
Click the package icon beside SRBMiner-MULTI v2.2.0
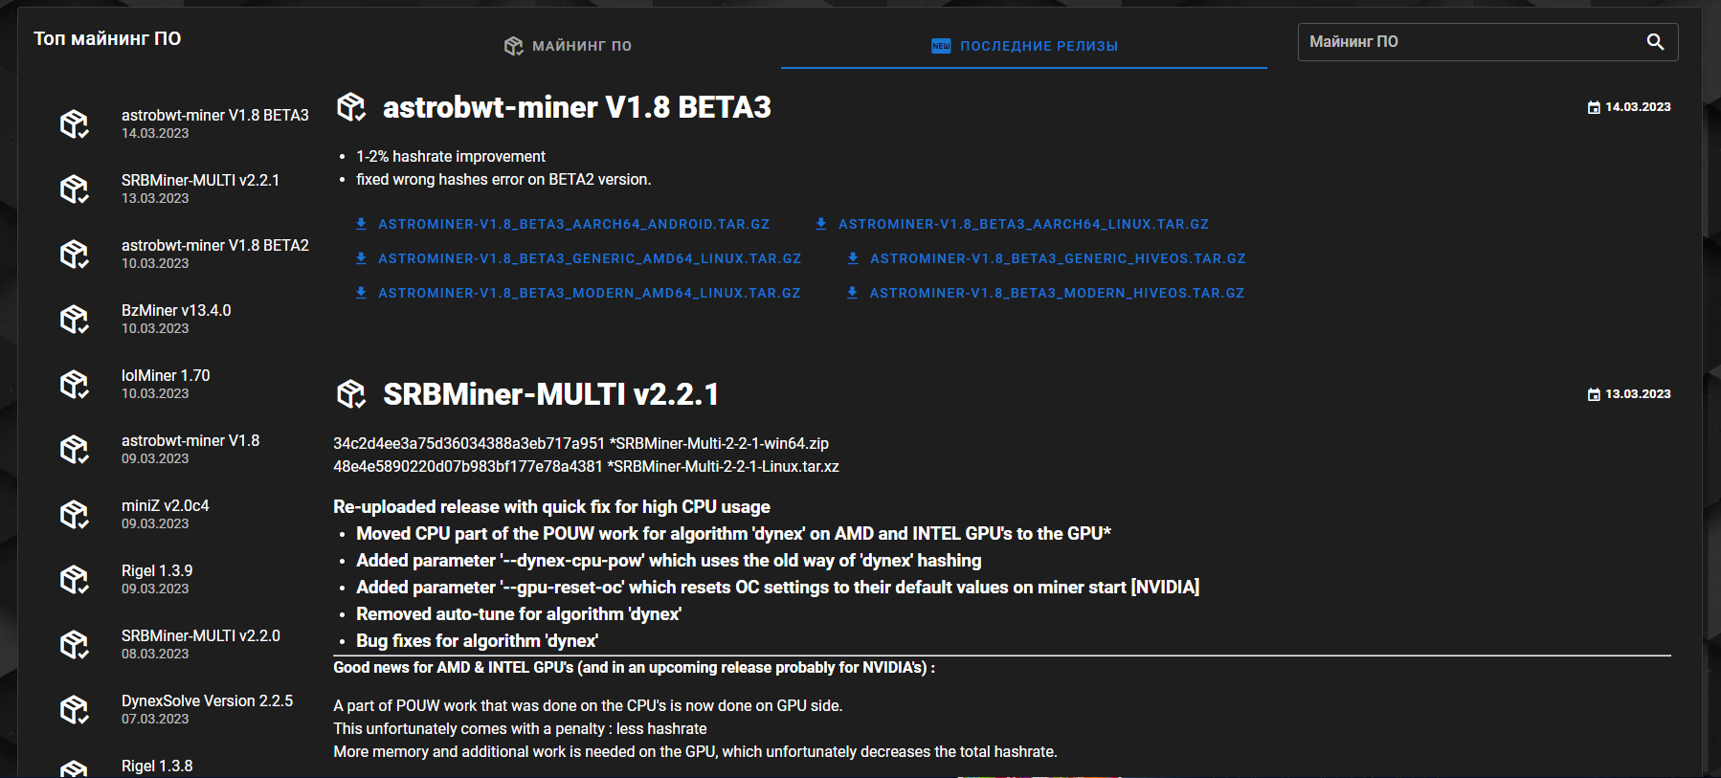[x=75, y=644]
